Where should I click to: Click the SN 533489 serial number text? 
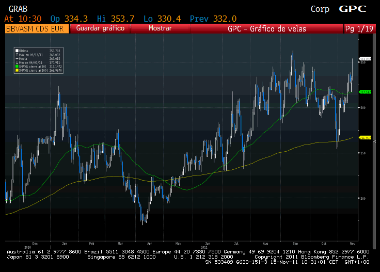(219, 262)
